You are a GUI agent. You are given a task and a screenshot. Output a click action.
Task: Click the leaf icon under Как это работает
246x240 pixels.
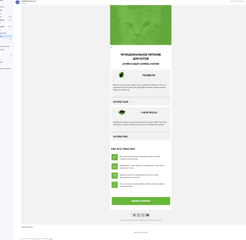pyautogui.click(x=114, y=157)
